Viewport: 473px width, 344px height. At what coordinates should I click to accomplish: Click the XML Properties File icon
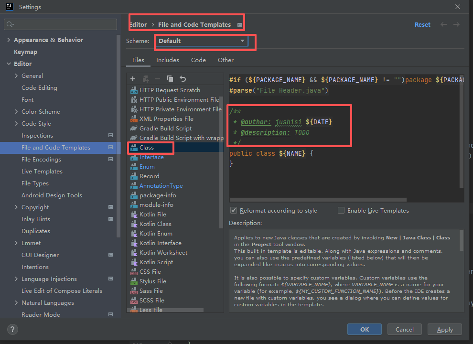pos(134,119)
